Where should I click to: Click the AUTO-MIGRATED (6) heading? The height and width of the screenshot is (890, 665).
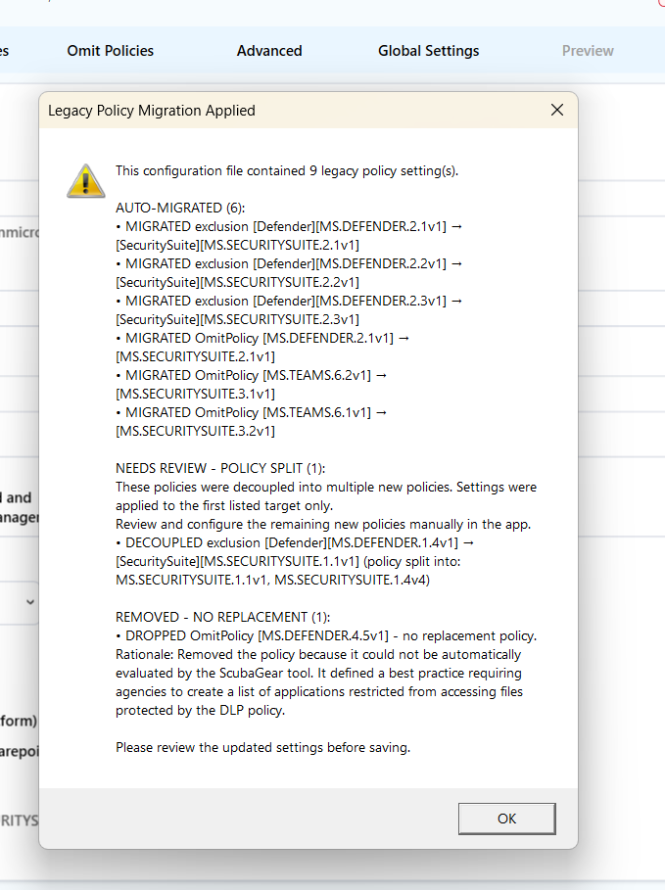coord(180,208)
